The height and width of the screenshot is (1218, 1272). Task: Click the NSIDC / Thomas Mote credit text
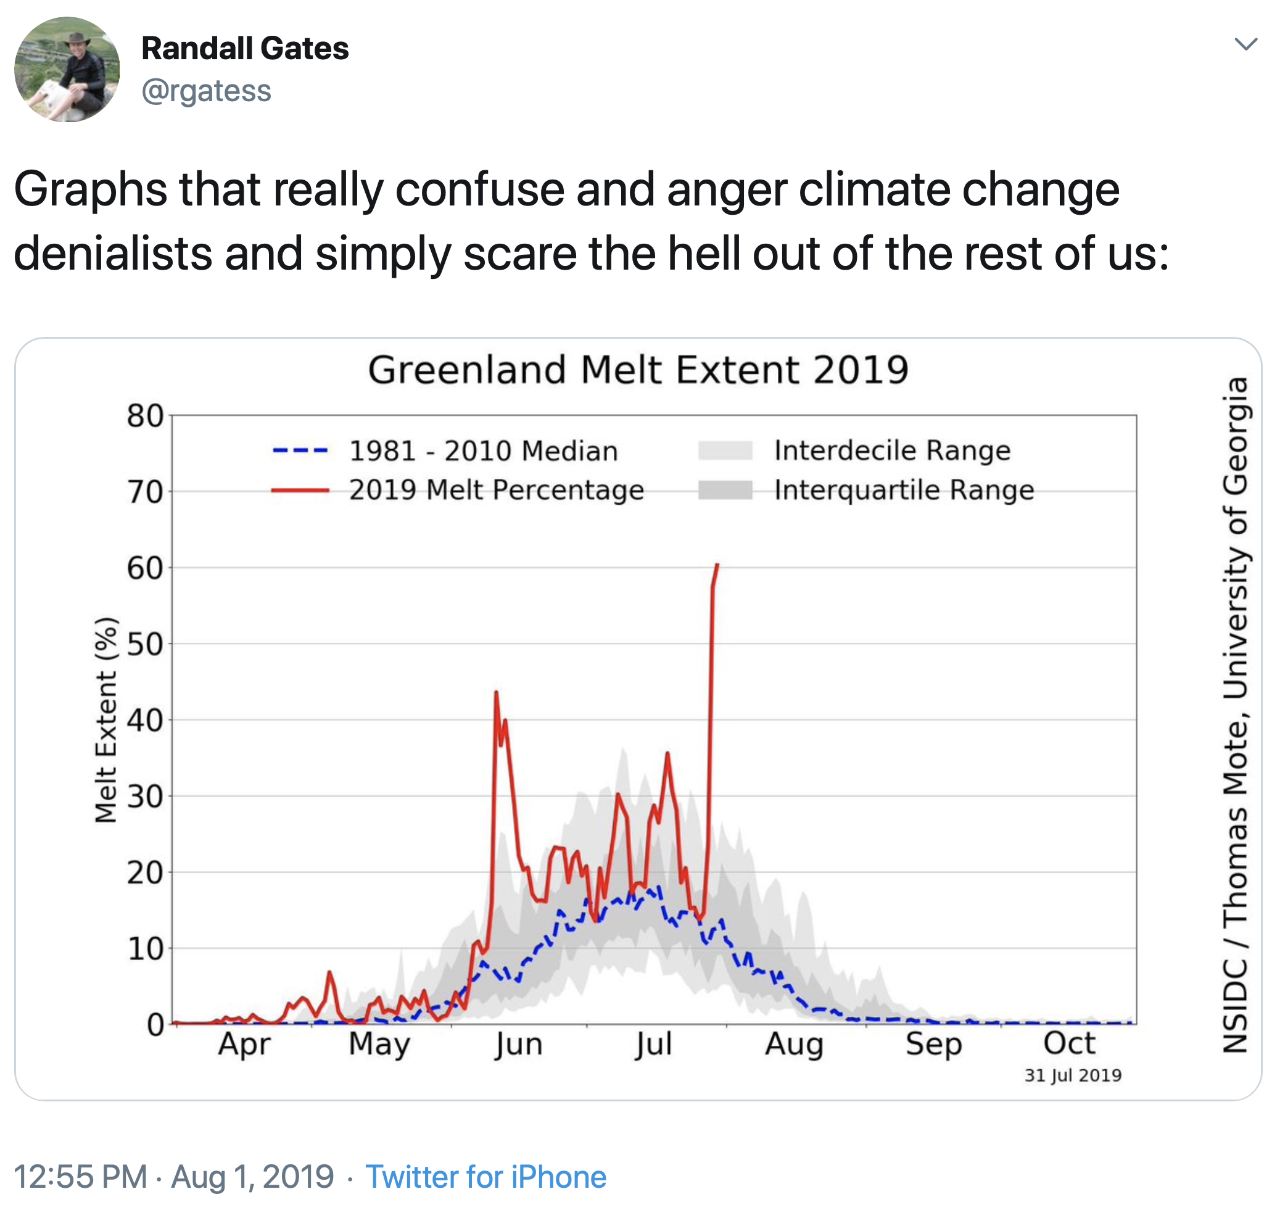pyautogui.click(x=1235, y=714)
